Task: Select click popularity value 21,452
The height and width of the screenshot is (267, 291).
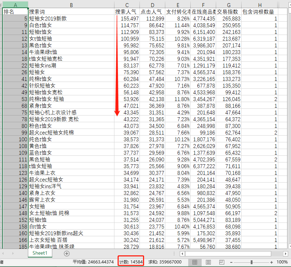Action: [152, 233]
